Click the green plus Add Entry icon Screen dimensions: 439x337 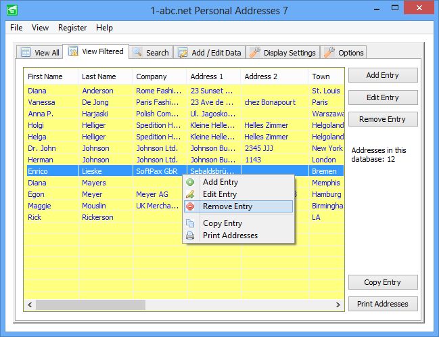pyautogui.click(x=191, y=182)
